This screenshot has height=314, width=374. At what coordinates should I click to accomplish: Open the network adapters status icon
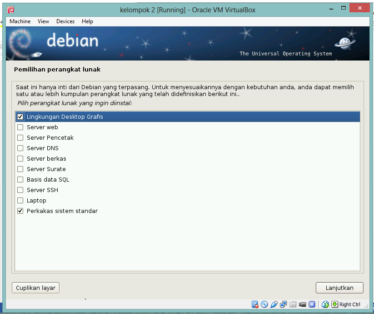[284, 304]
